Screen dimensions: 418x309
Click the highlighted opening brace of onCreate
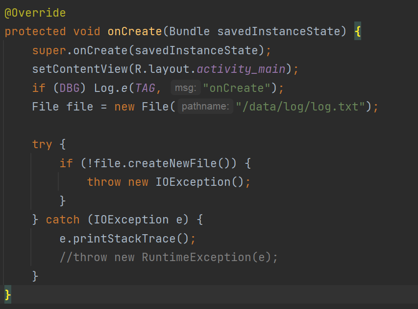[358, 31]
